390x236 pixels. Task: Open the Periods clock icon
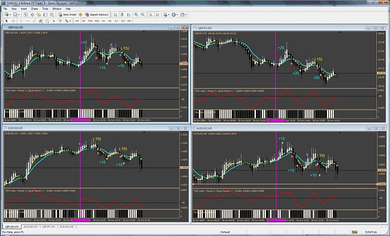click(x=173, y=15)
